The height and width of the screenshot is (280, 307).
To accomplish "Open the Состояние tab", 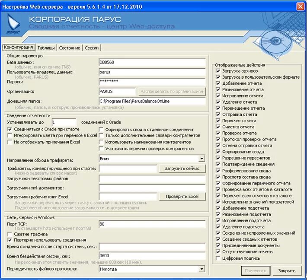I will (x=70, y=48).
